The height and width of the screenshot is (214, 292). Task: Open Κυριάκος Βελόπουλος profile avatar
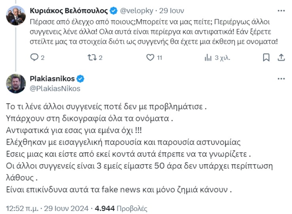[x=16, y=15]
